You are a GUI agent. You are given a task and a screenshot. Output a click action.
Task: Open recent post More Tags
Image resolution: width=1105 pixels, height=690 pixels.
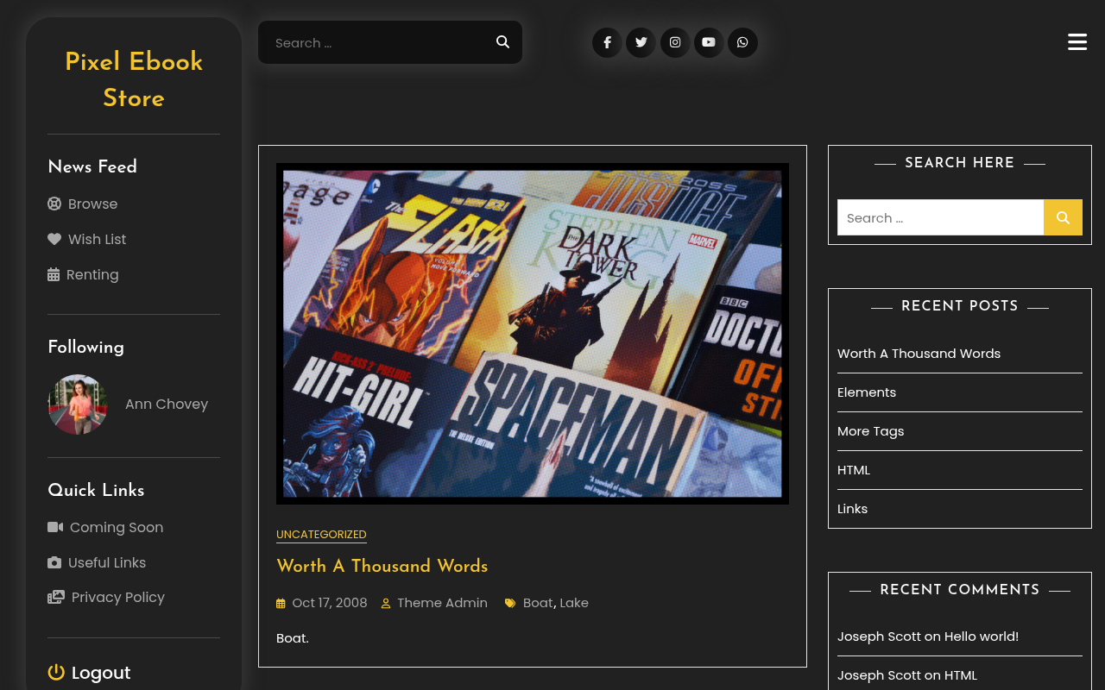tap(870, 431)
